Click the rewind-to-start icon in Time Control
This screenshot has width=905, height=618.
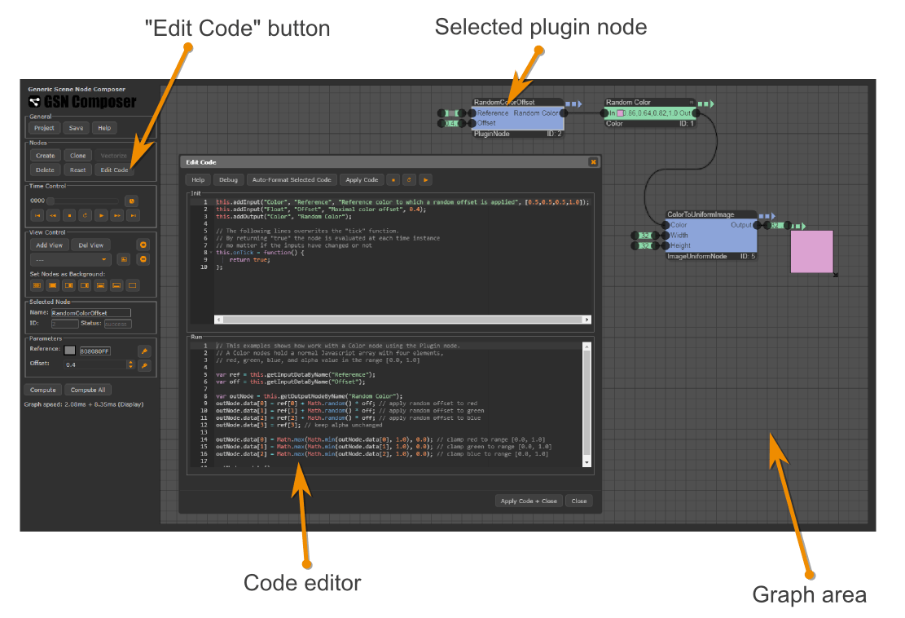tap(37, 216)
